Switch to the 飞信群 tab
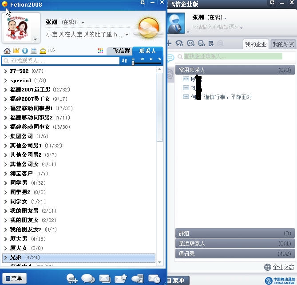The height and width of the screenshot is (285, 297). pos(120,51)
